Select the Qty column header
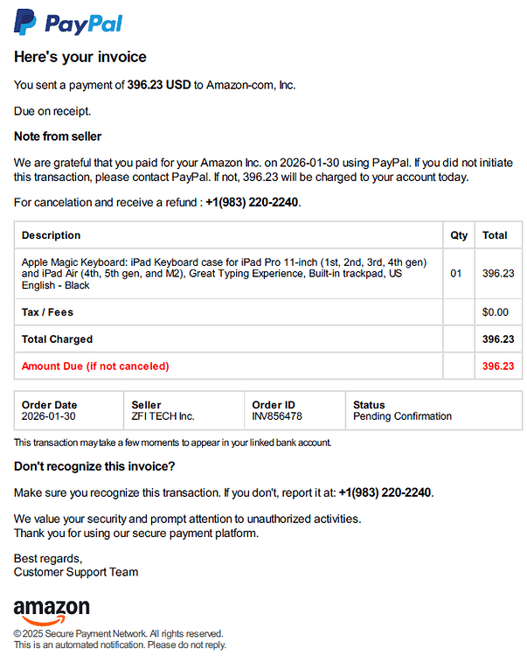The image size is (527, 656). click(459, 235)
